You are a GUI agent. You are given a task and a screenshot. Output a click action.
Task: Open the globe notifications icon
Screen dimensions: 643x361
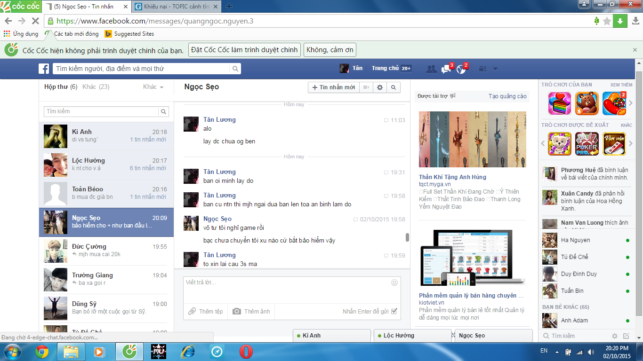coord(461,69)
